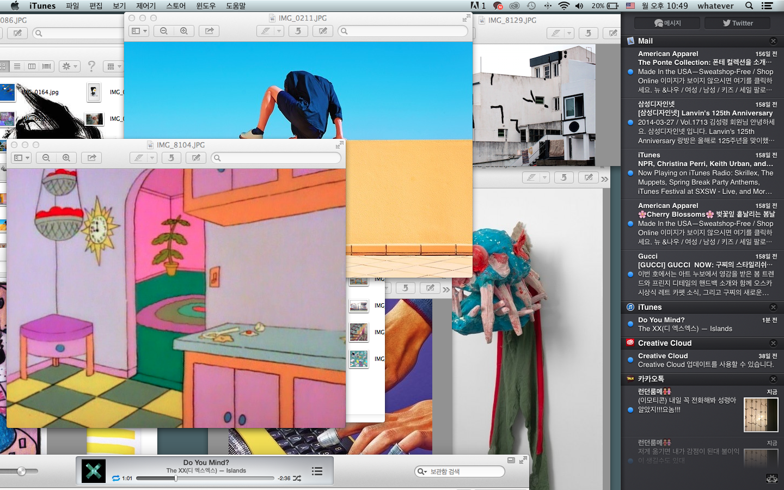784x490 pixels.
Task: Toggle repeat for the playing song
Action: (116, 478)
